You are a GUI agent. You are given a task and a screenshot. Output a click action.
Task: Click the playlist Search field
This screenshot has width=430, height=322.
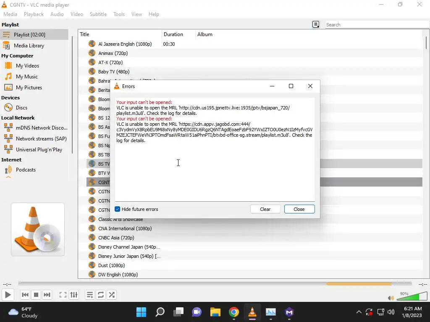pyautogui.click(x=377, y=25)
